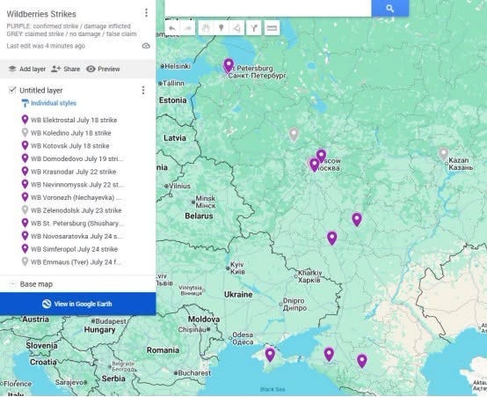
Task: Open Untitled layer options menu
Action: [x=143, y=90]
